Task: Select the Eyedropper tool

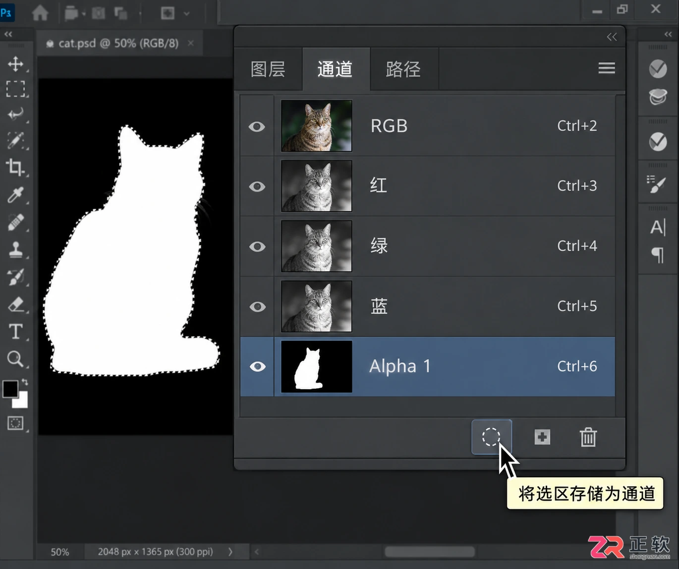Action: 15,195
